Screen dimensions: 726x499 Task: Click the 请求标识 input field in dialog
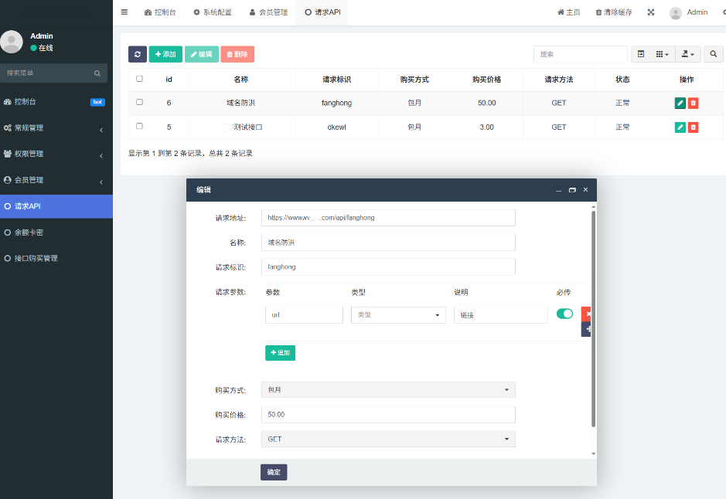[x=388, y=266]
